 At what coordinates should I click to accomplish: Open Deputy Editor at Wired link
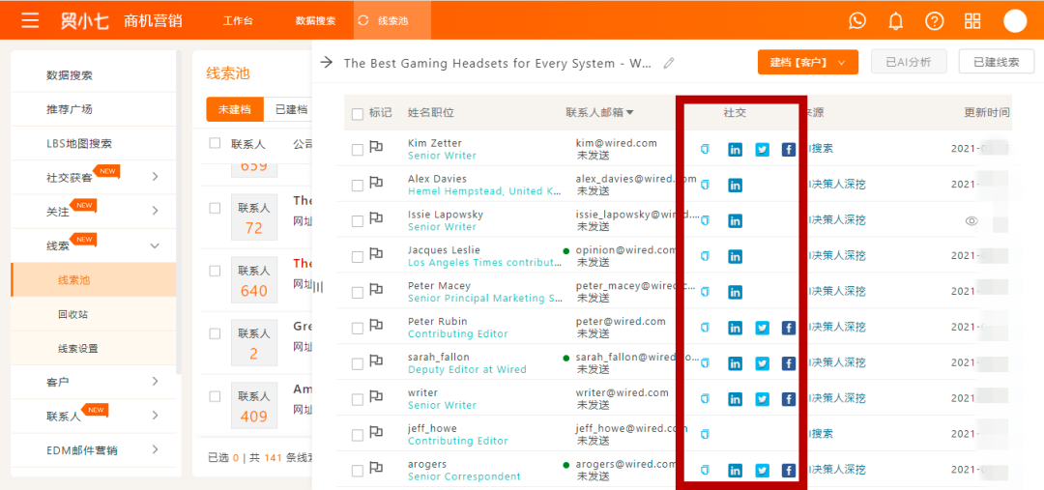point(468,369)
